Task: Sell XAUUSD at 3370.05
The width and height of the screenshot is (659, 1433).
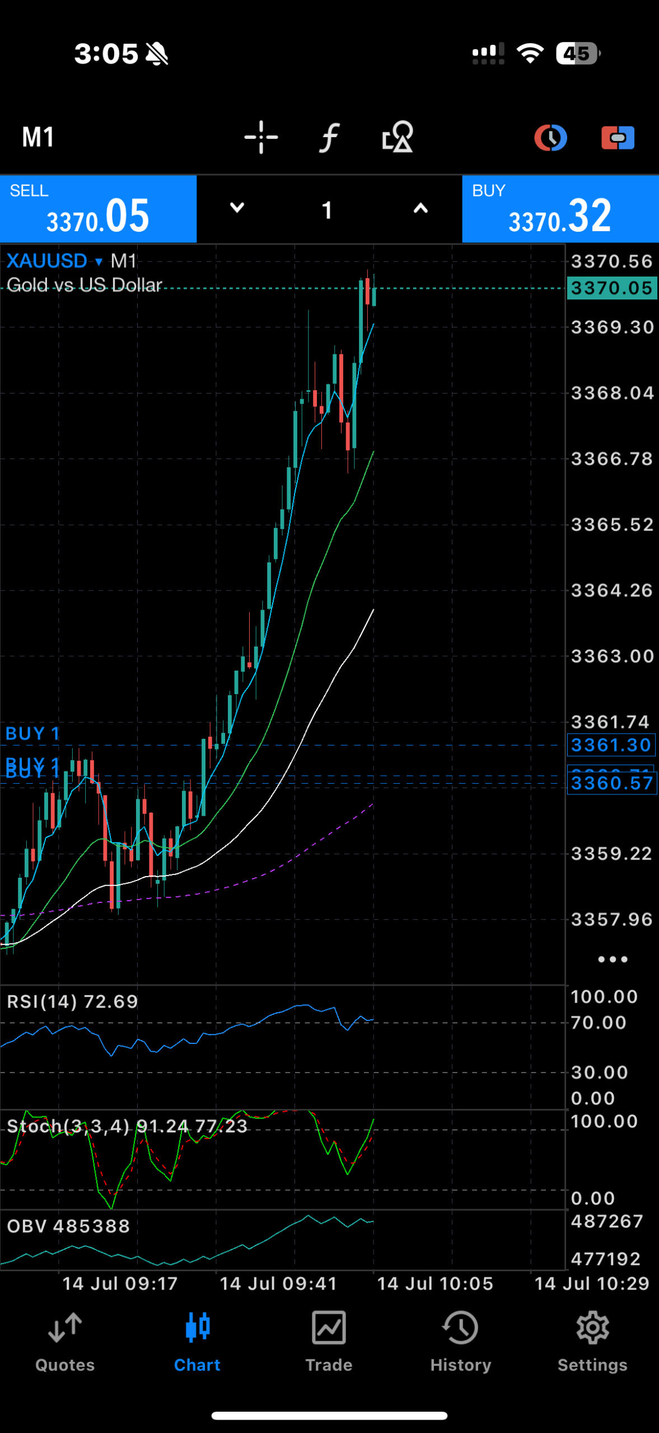Action: point(98,209)
